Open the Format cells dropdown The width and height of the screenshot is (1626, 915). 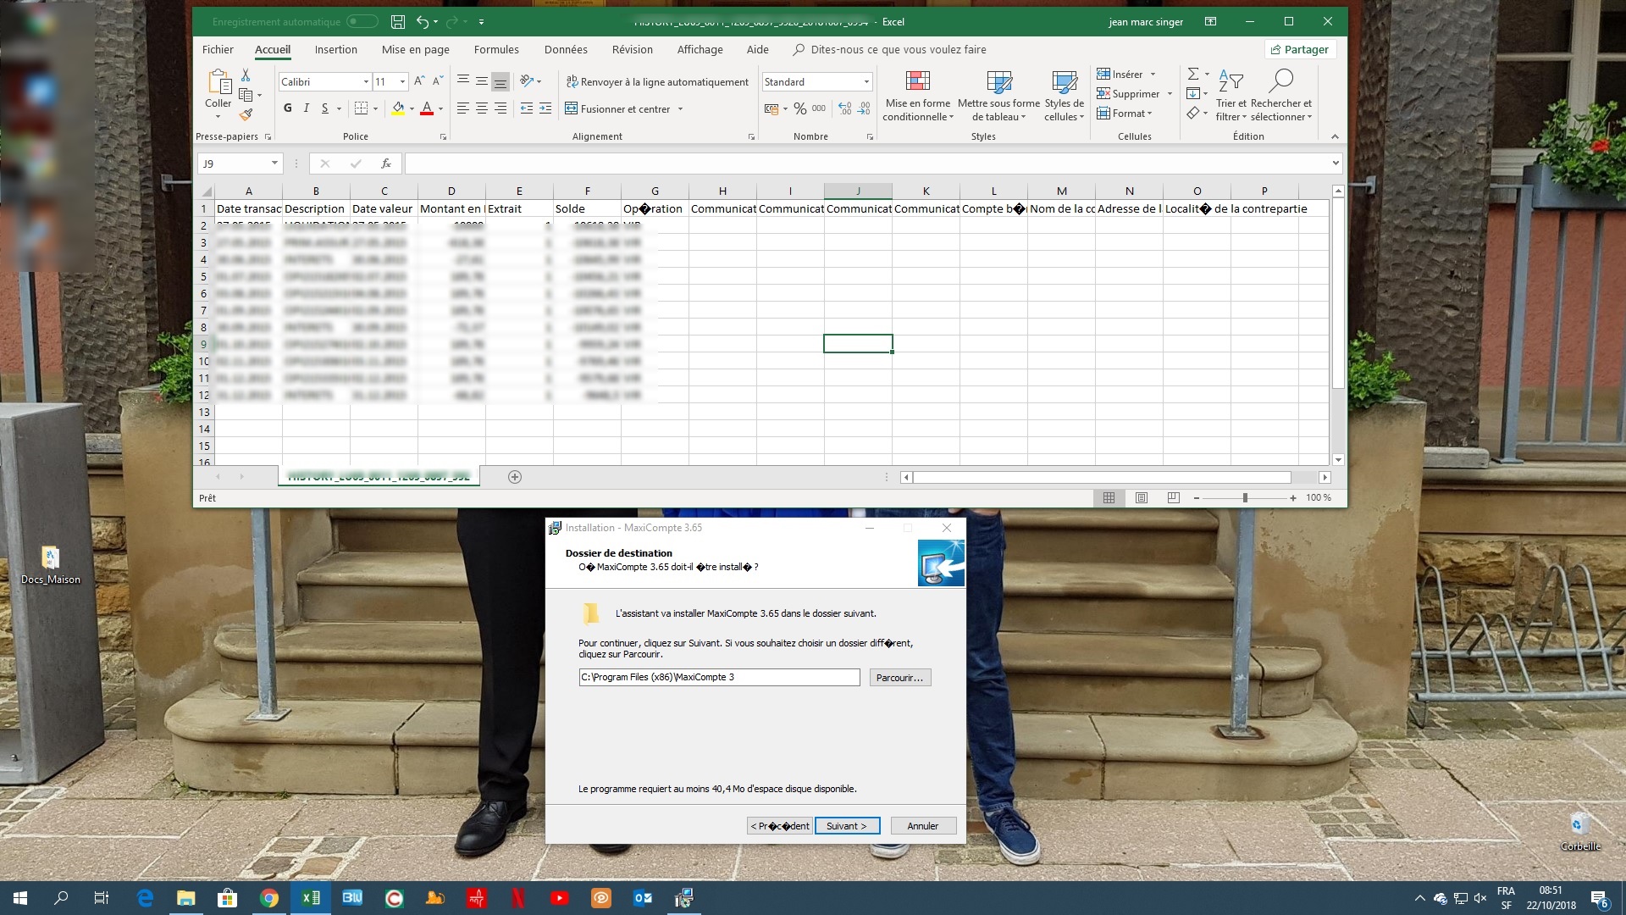1125,114
